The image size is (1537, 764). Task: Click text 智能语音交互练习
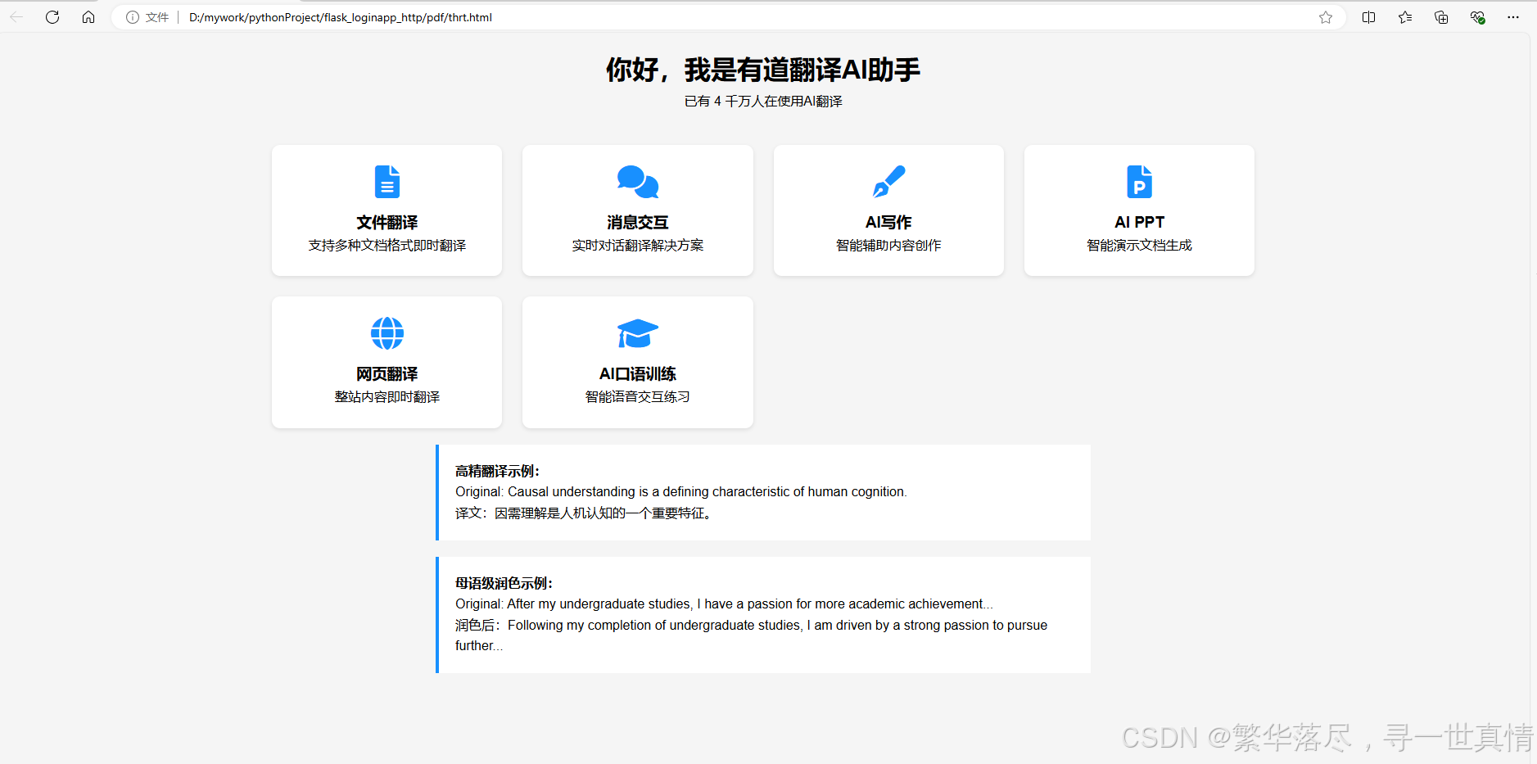[638, 397]
